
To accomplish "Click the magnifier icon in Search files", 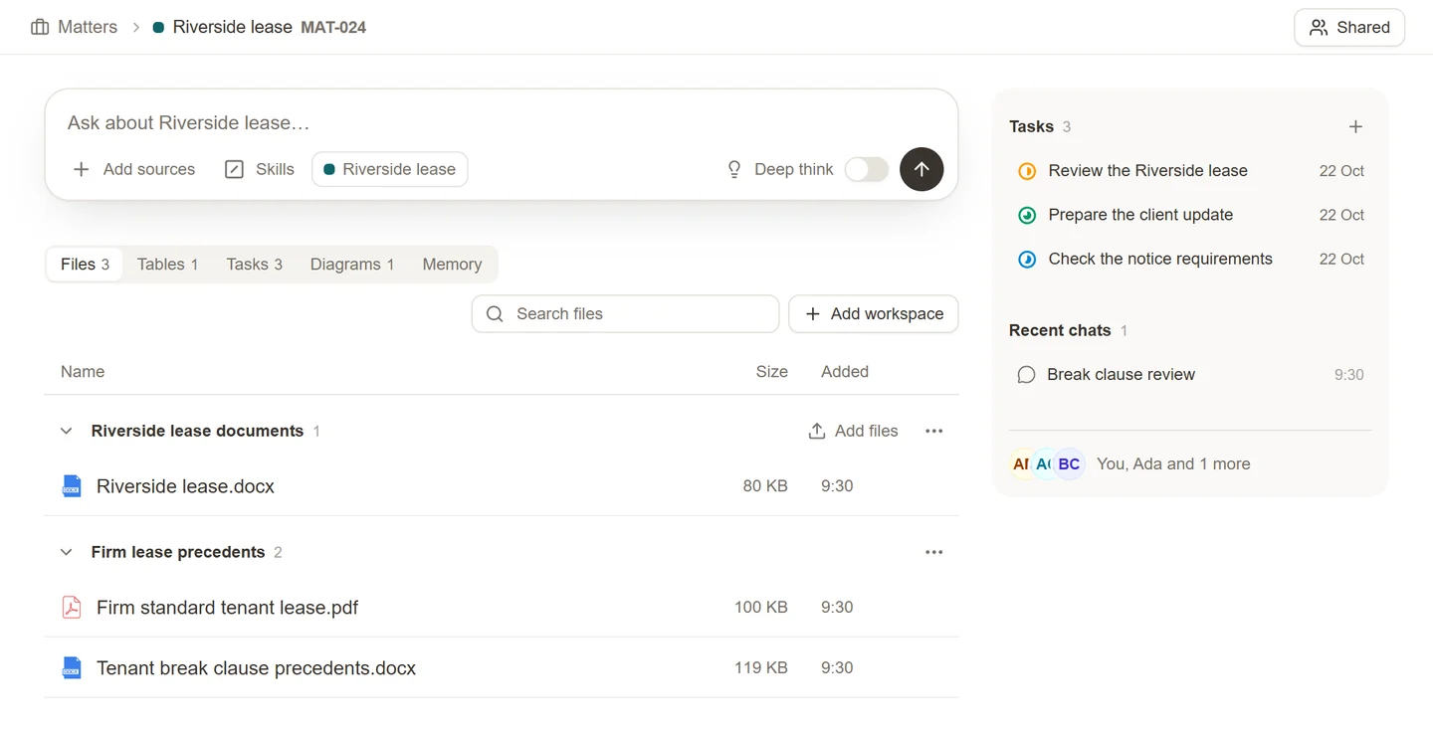I will (495, 313).
